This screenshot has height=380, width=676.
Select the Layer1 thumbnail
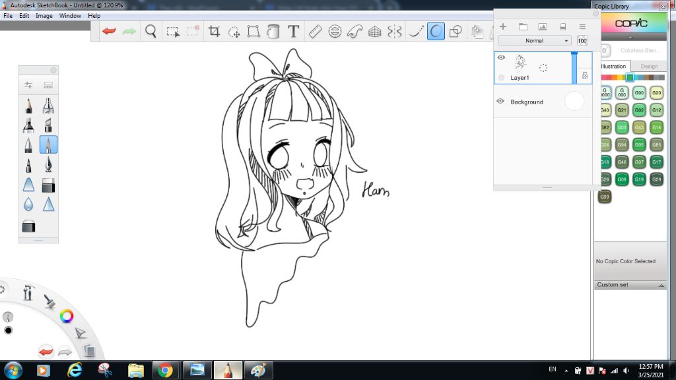(520, 63)
